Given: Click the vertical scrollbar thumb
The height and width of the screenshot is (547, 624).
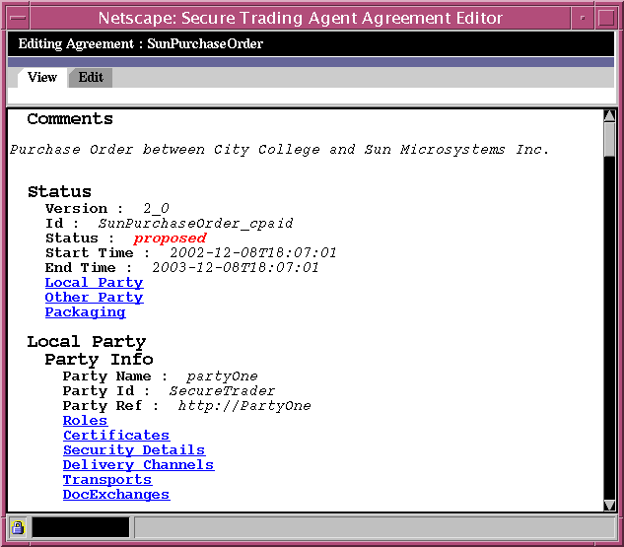Looking at the screenshot, I should tap(609, 139).
